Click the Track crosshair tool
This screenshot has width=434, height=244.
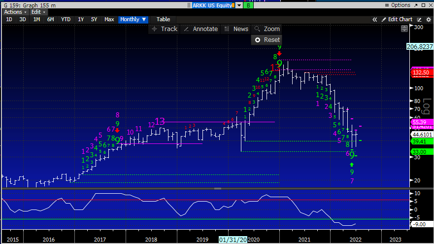tap(165, 29)
